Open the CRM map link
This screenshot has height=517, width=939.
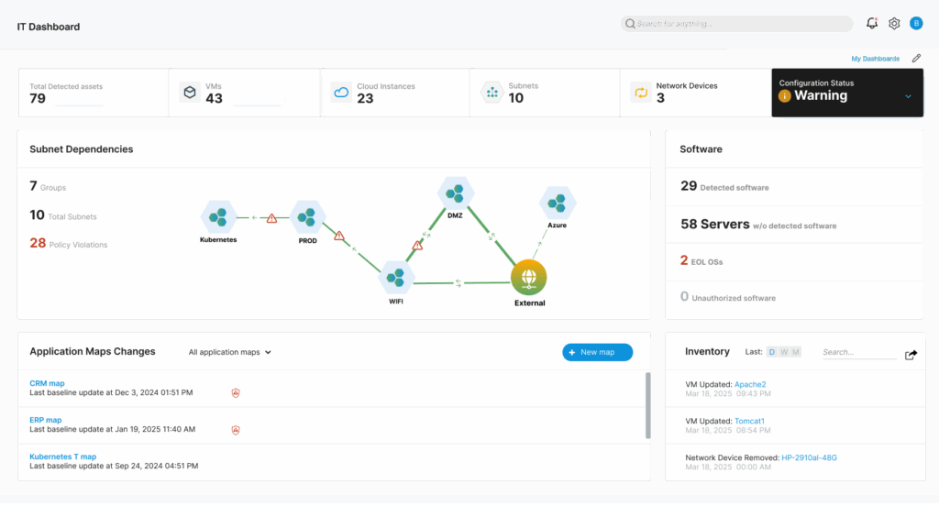point(47,383)
